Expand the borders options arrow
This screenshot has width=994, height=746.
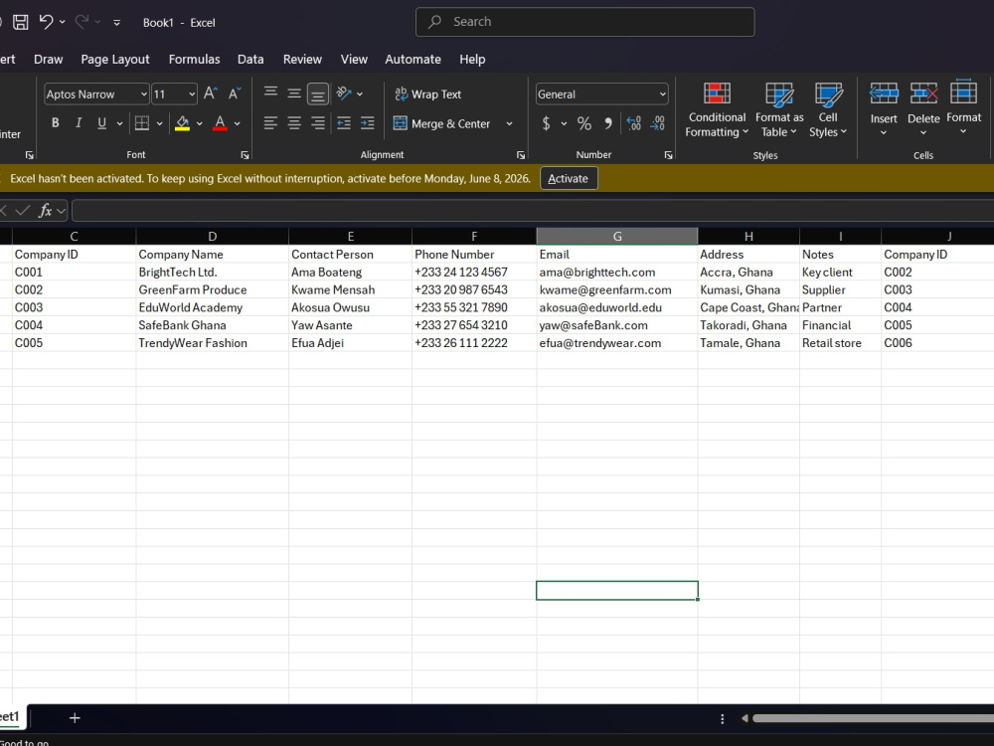coord(160,123)
